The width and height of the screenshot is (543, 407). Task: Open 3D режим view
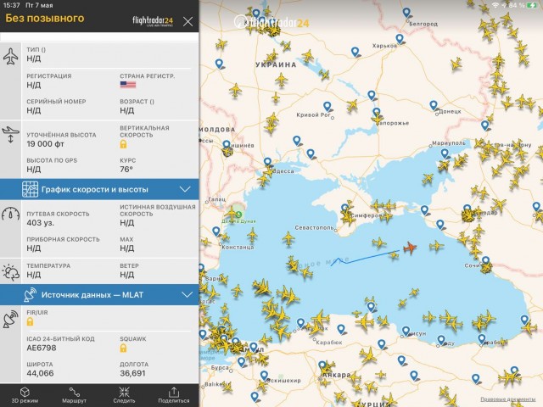coord(25,395)
